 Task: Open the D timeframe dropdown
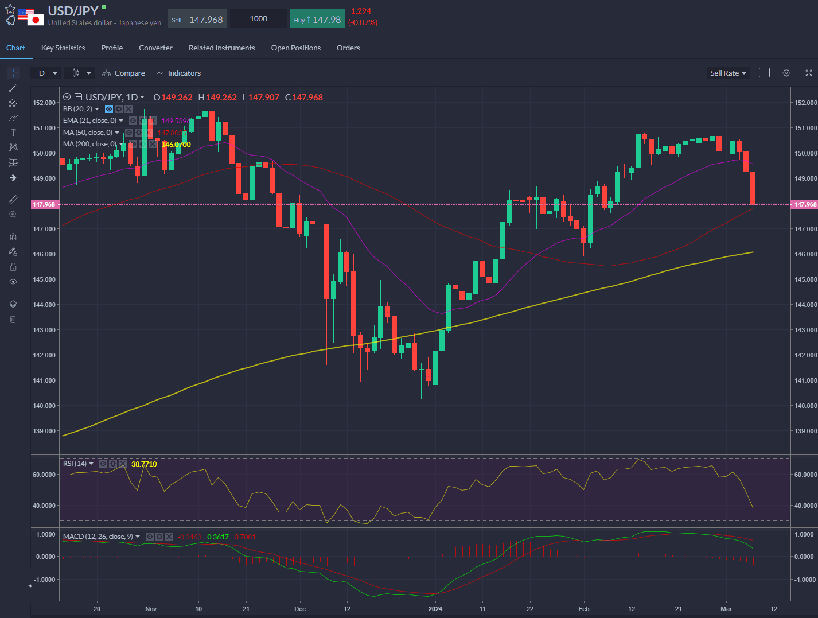coord(45,73)
